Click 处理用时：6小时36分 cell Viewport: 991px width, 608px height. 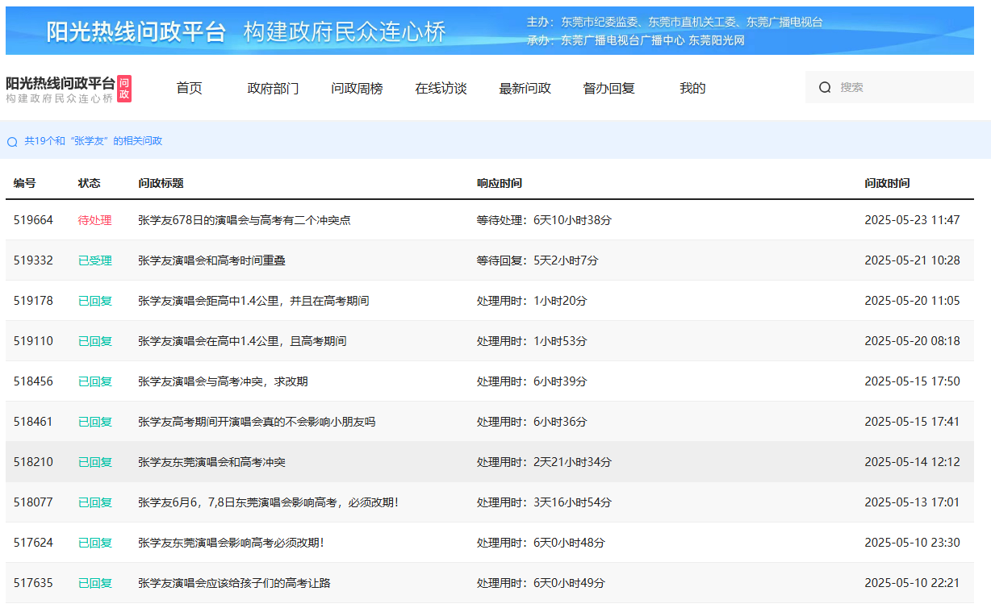click(x=532, y=422)
